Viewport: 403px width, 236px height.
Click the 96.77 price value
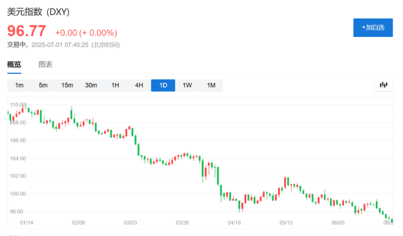27,31
